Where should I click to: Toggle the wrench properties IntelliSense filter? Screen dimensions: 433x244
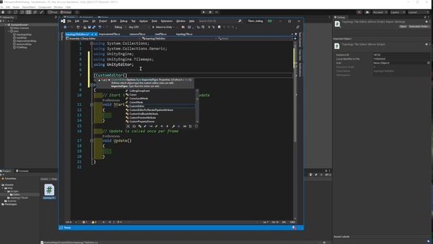[173, 127]
